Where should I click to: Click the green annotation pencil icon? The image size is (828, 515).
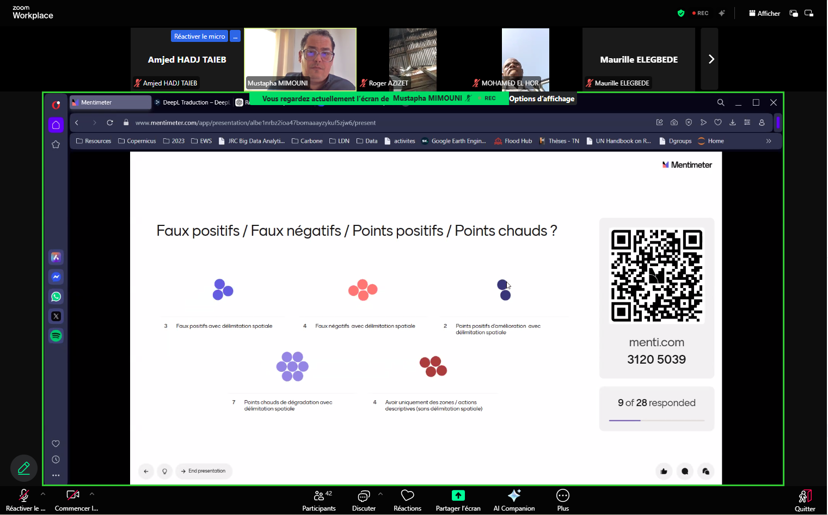pos(24,468)
